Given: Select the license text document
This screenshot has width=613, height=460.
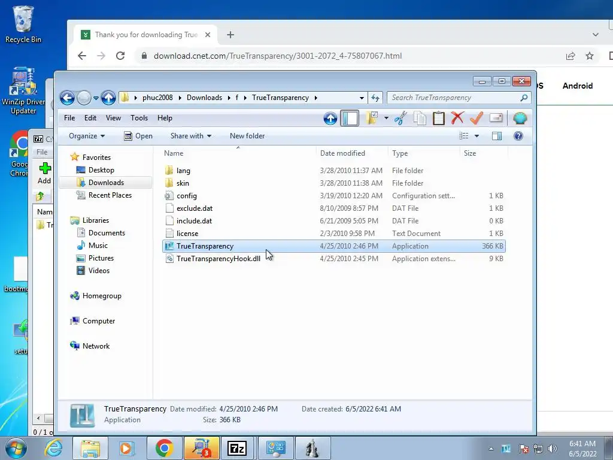Looking at the screenshot, I should (334, 234).
